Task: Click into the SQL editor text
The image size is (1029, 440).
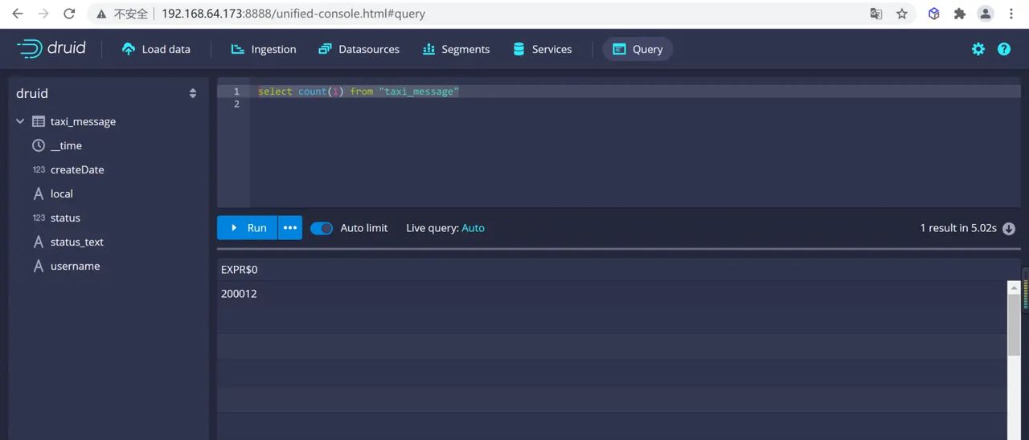Action: pos(359,92)
